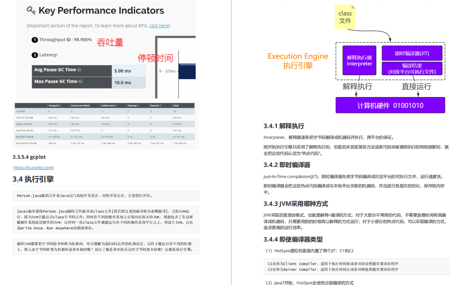Screen dimensions: 450x285
Task: Click the 3.4 执行引擎 heading
Action: coord(33,179)
